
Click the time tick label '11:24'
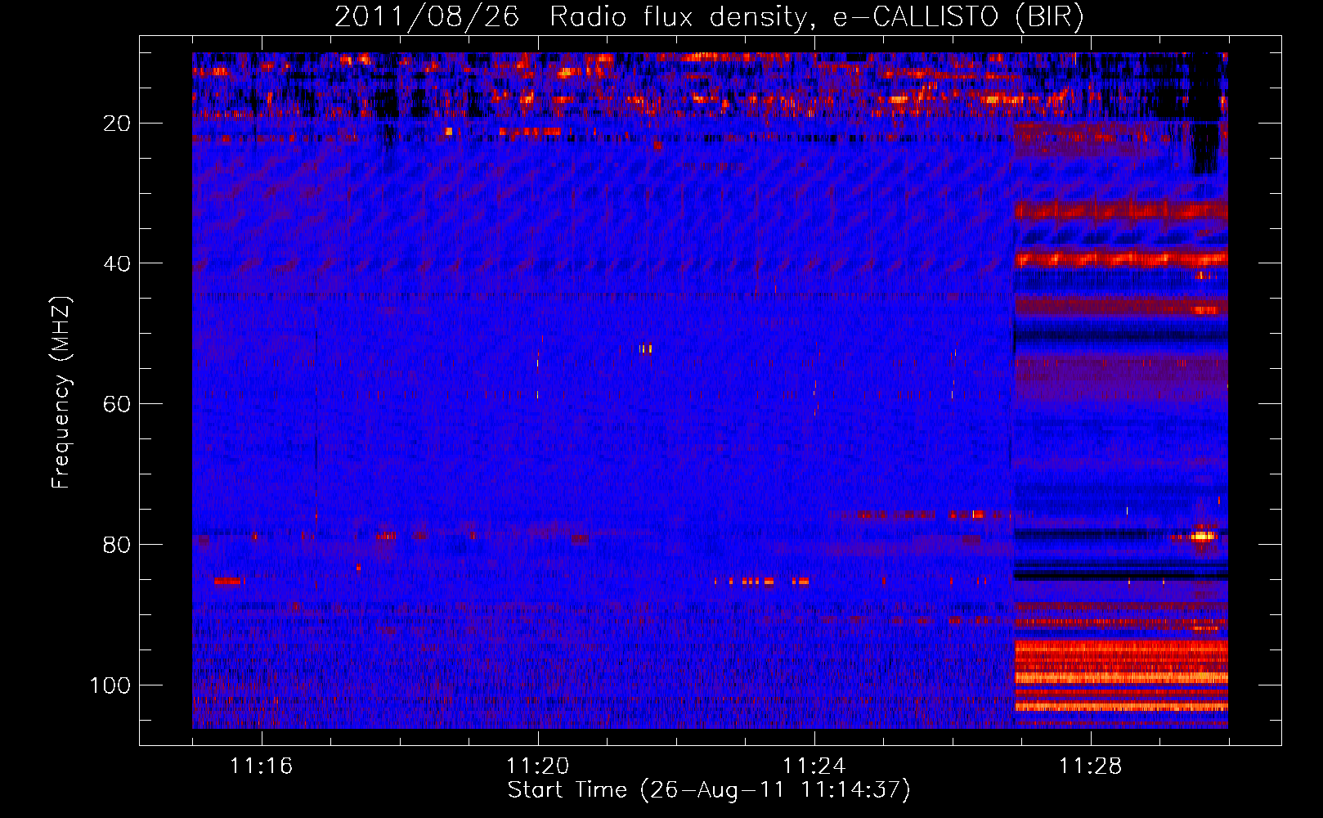point(814,766)
